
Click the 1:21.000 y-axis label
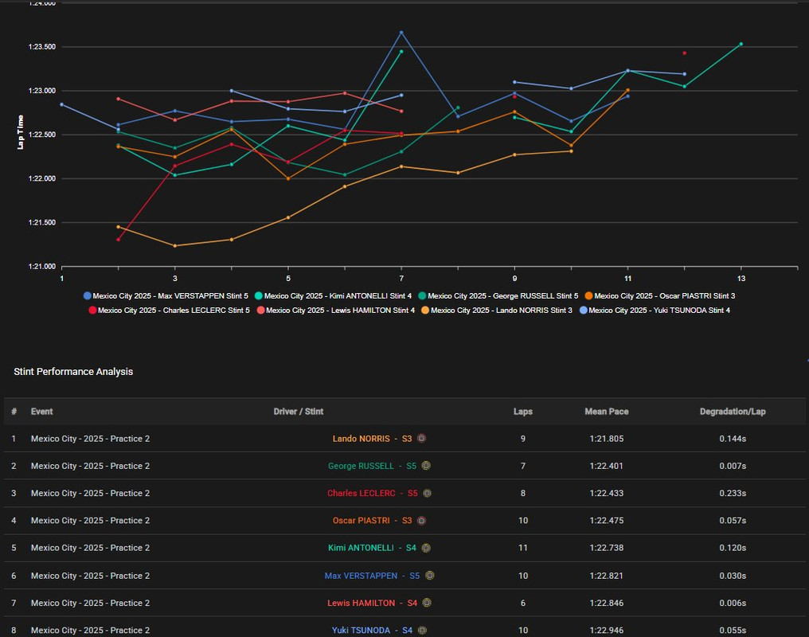click(41, 267)
